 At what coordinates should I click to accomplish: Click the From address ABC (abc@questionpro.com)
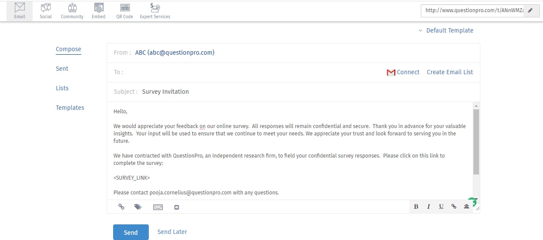(x=175, y=53)
